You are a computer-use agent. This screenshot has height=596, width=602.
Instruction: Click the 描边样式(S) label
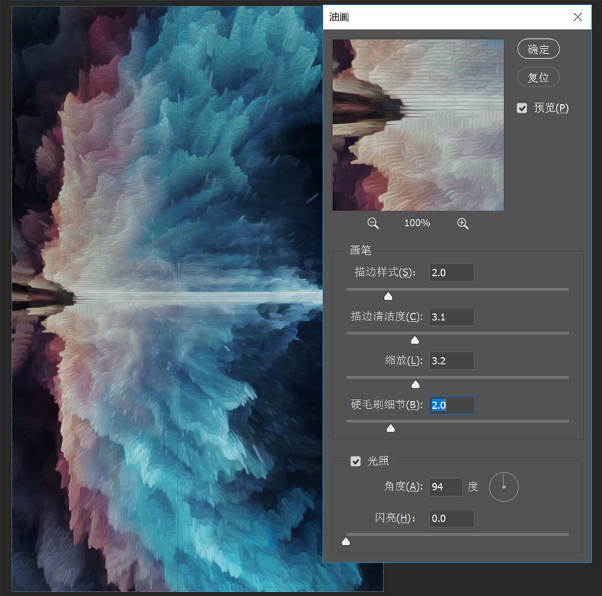click(385, 272)
